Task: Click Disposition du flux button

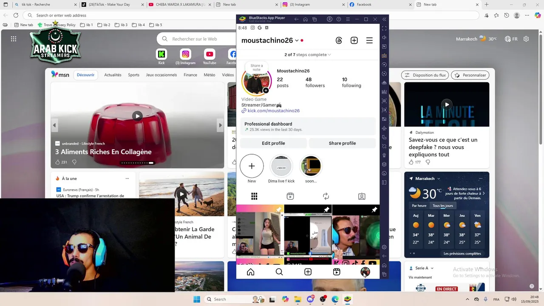Action: click(x=425, y=75)
